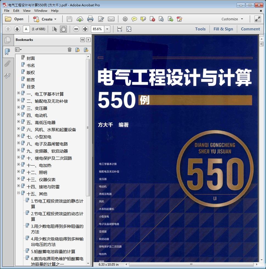Open the zoom level dropdown arrow

(x=107, y=29)
